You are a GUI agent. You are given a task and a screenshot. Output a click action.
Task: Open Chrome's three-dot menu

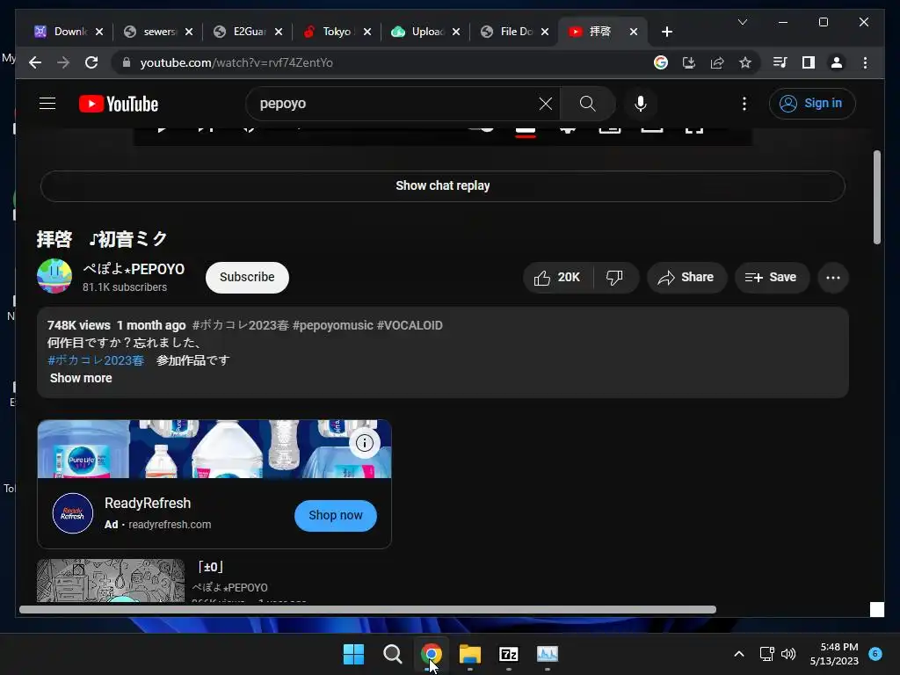pyautogui.click(x=865, y=62)
